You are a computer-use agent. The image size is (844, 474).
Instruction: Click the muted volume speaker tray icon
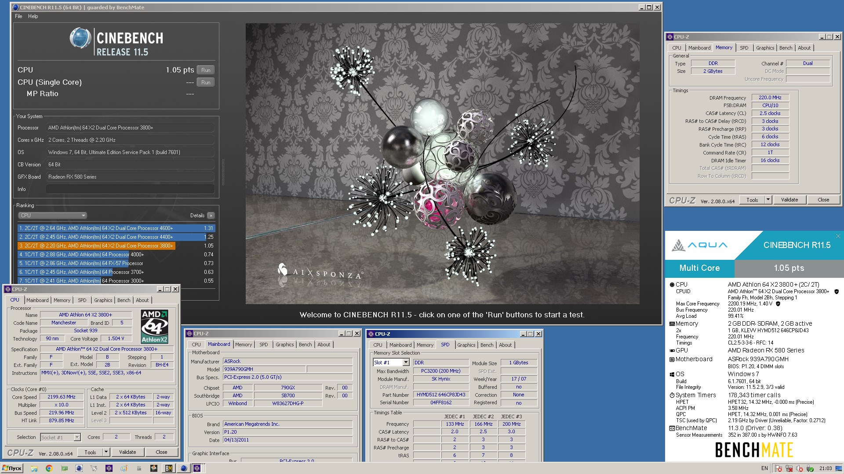point(800,469)
